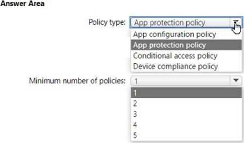Click the Answer Area heading

tap(22, 4)
